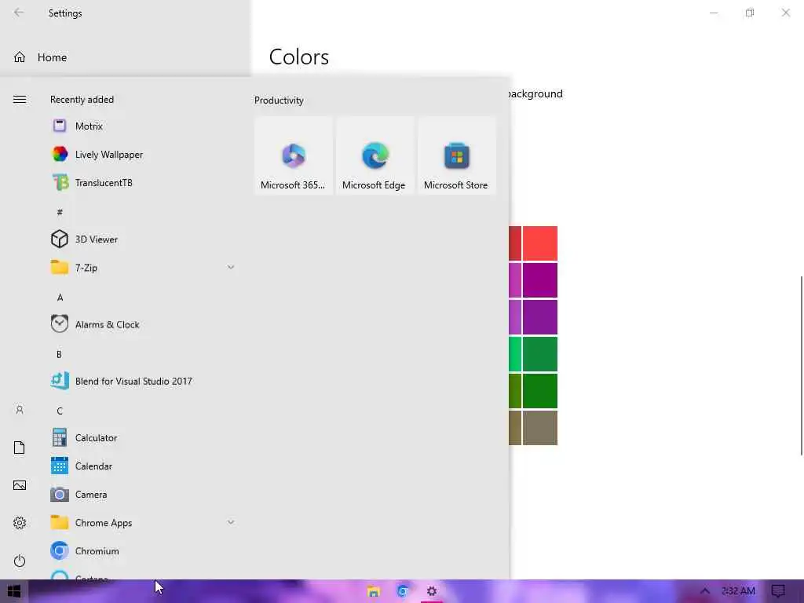The height and width of the screenshot is (603, 804).
Task: Open the Microsoft 365 tile
Action: click(294, 156)
